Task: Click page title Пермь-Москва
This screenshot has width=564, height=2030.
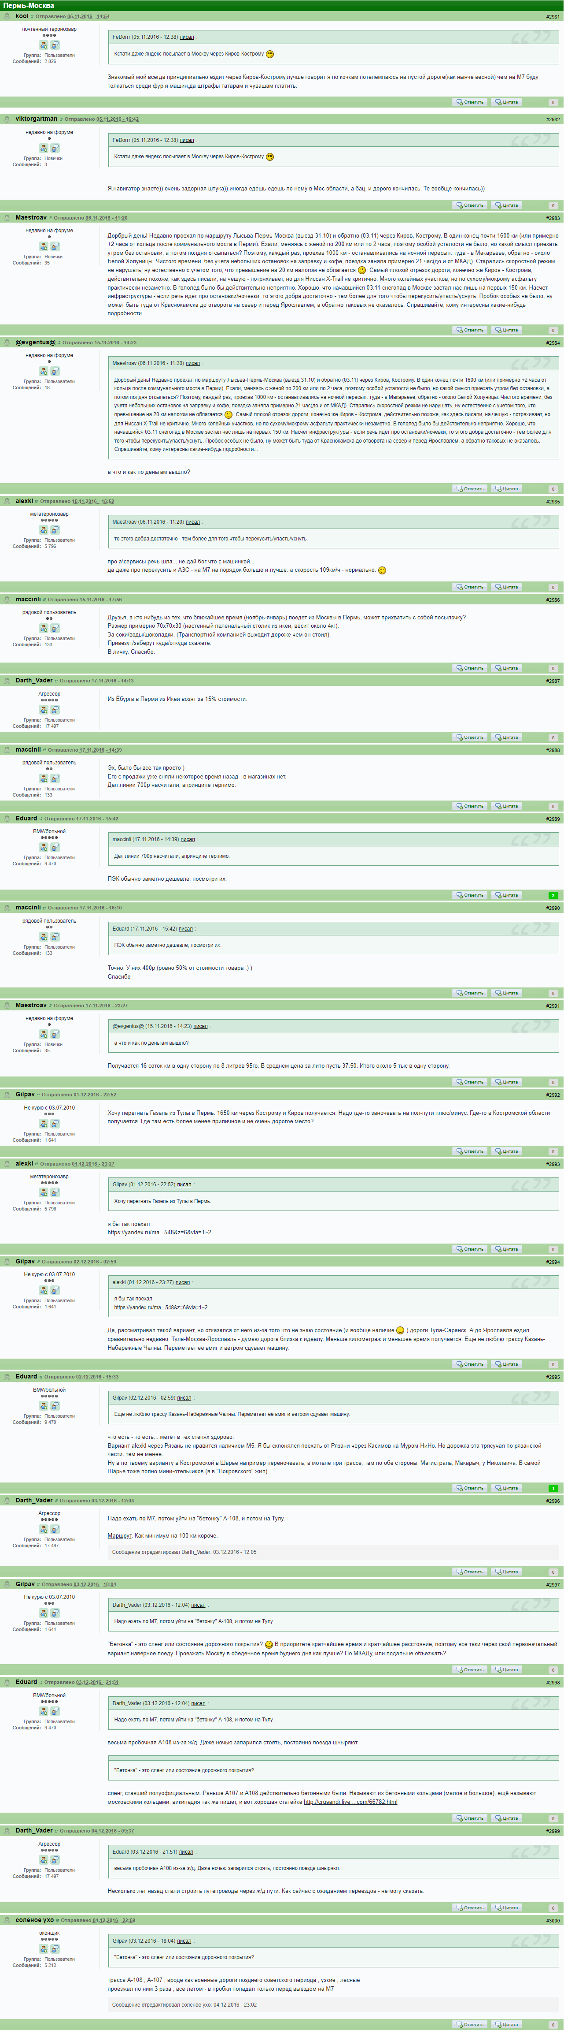Action: (28, 6)
